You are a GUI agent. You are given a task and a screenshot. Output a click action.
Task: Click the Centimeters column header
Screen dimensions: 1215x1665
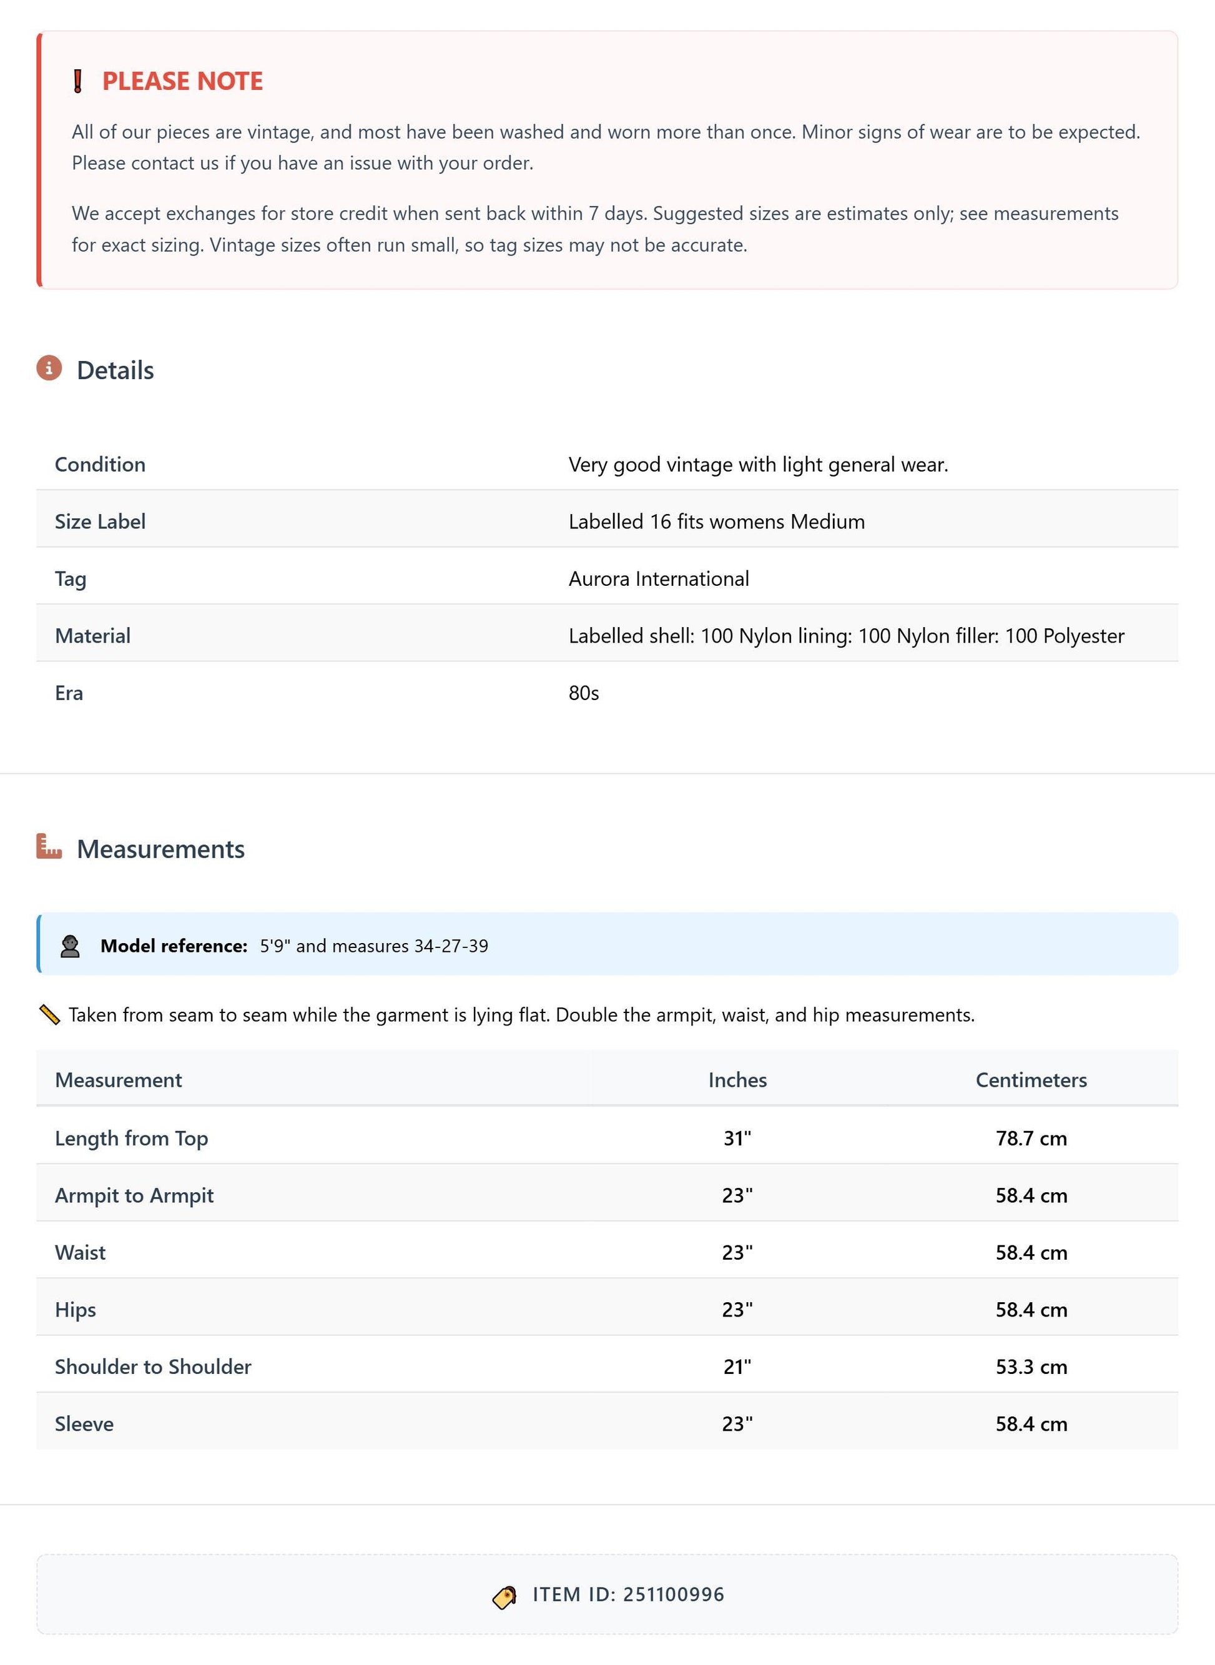click(1031, 1080)
